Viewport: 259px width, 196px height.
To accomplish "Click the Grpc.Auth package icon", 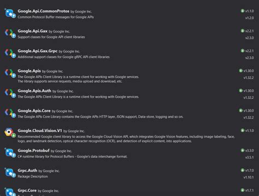I will 10,173.
